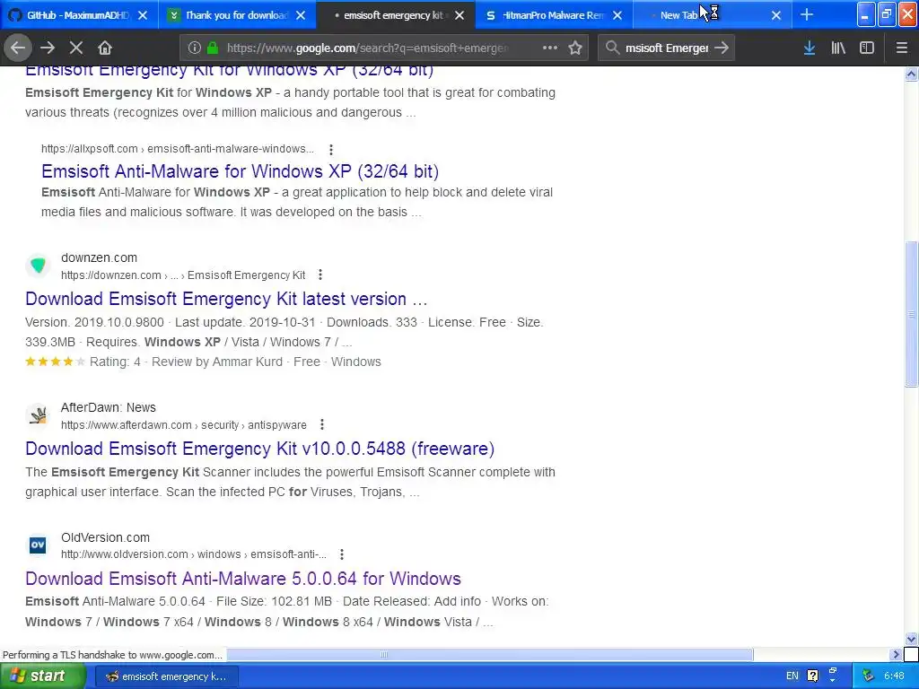Click horizontal scrollbar right arrow
Image resolution: width=919 pixels, height=689 pixels.
pos(896,654)
